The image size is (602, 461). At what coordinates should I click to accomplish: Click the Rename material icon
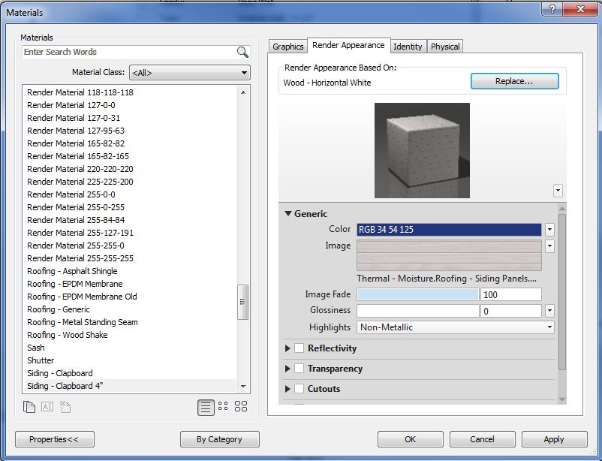tap(47, 407)
